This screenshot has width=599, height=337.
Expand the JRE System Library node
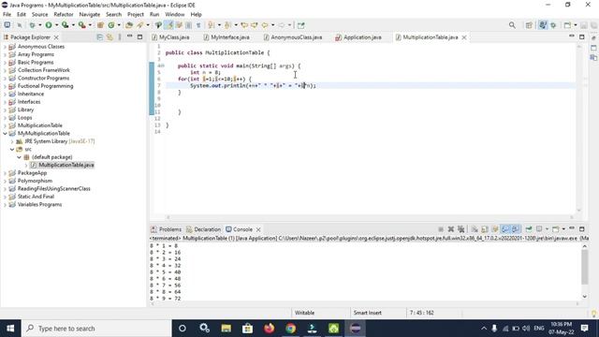coord(12,141)
